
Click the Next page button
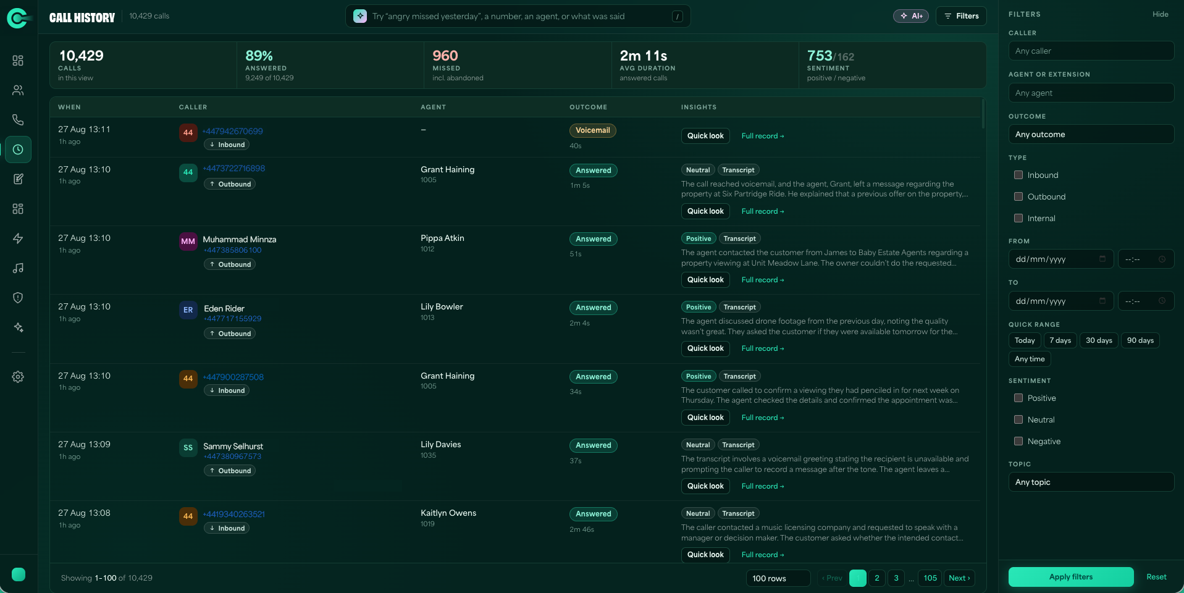(x=959, y=578)
